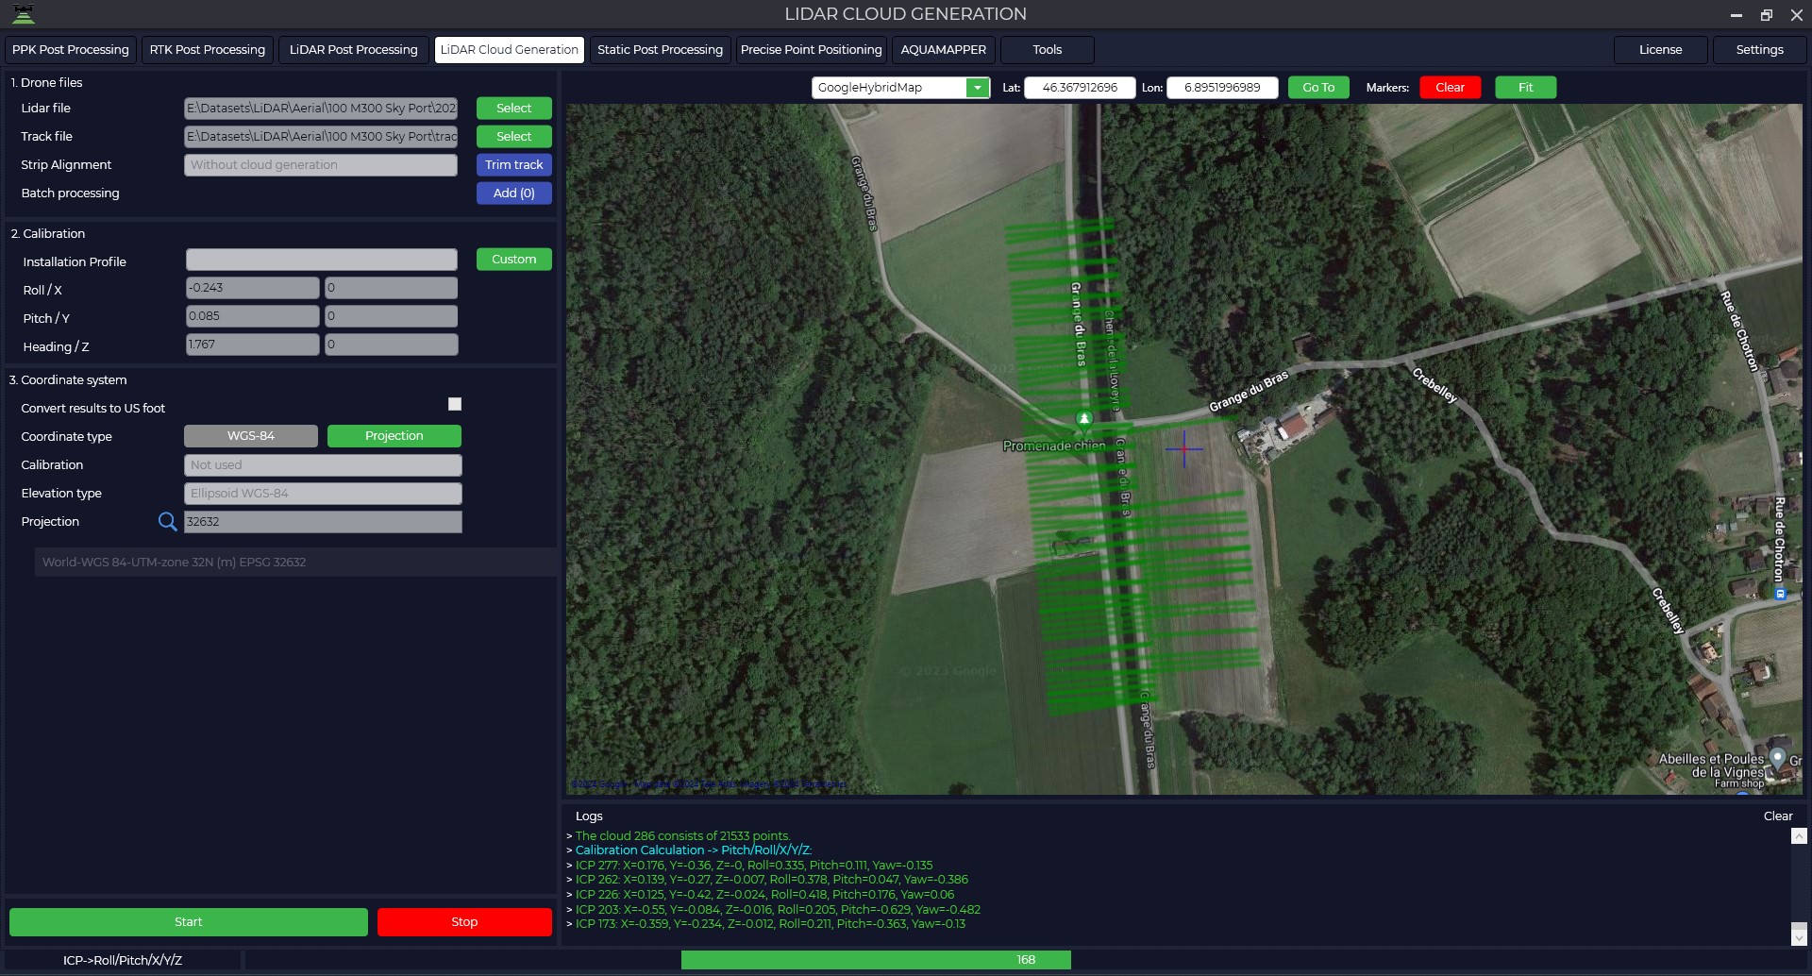Click the Go To button
The image size is (1812, 976).
[1318, 88]
